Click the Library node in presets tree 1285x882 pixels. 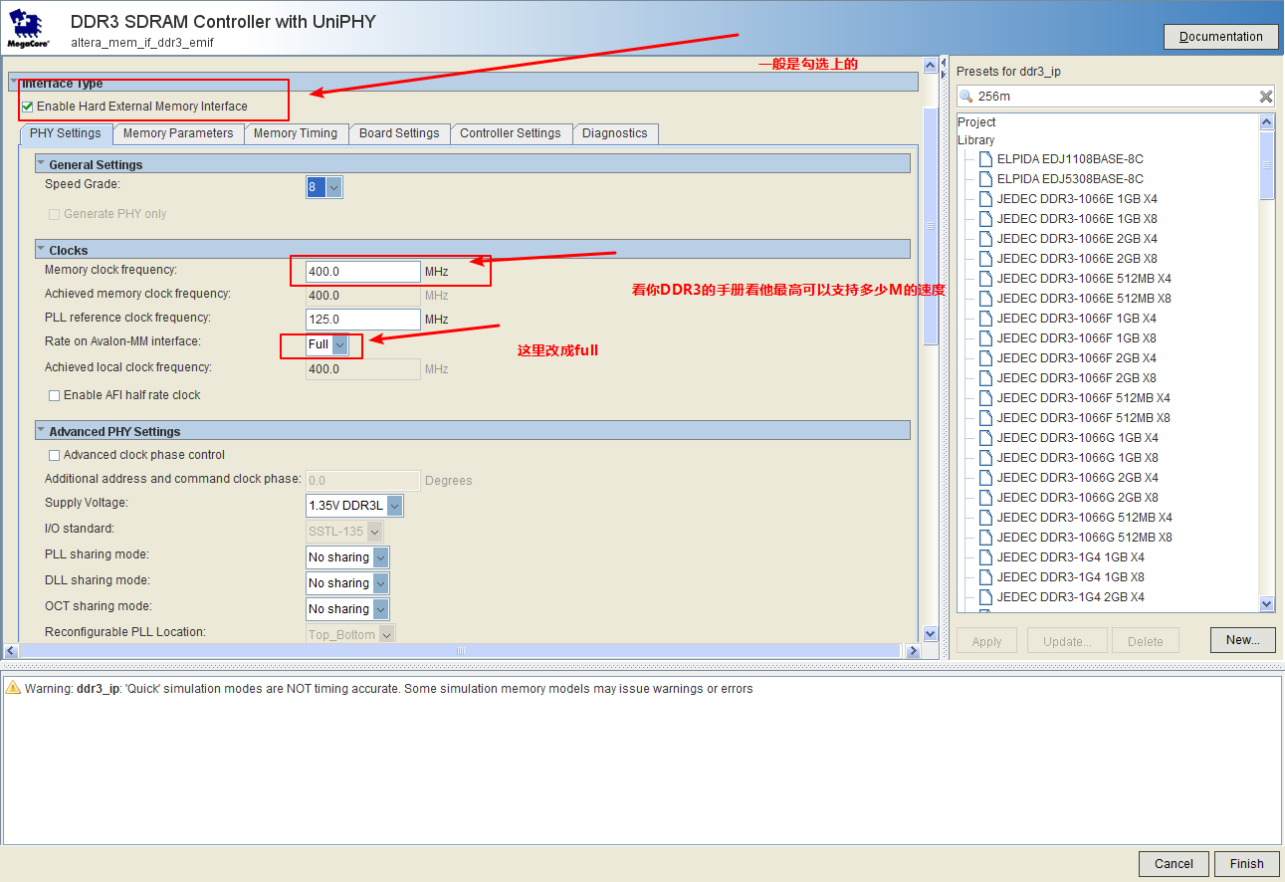[975, 140]
